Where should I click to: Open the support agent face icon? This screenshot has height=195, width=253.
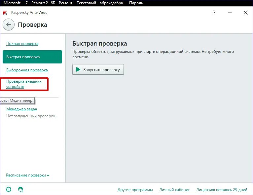pyautogui.click(x=20, y=189)
